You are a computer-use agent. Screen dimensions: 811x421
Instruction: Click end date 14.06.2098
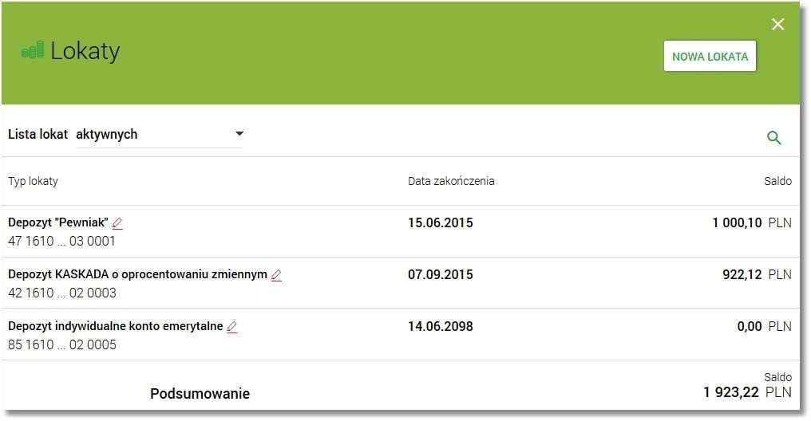440,326
